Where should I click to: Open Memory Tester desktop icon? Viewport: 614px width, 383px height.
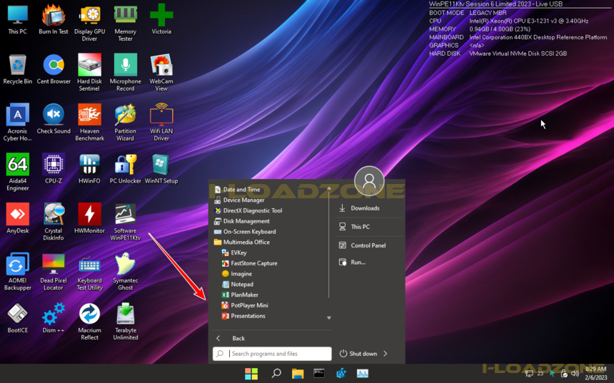pyautogui.click(x=126, y=23)
